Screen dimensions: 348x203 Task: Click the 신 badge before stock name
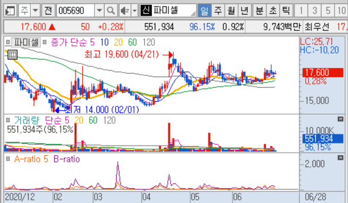(x=146, y=10)
